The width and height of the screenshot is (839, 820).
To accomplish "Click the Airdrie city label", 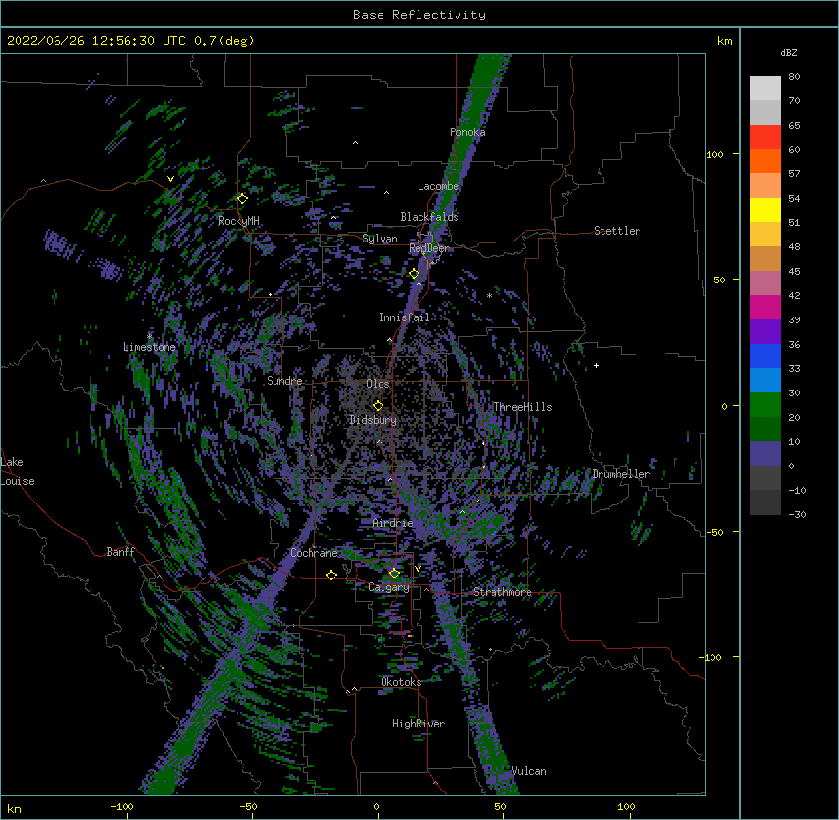I will click(x=392, y=523).
